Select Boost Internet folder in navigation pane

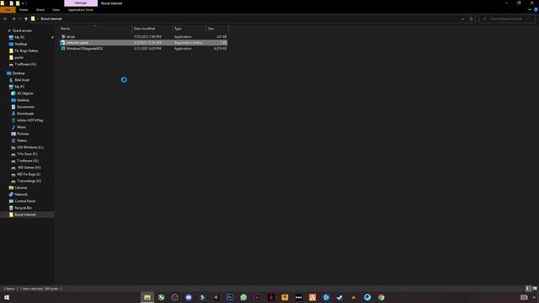pyautogui.click(x=24, y=215)
